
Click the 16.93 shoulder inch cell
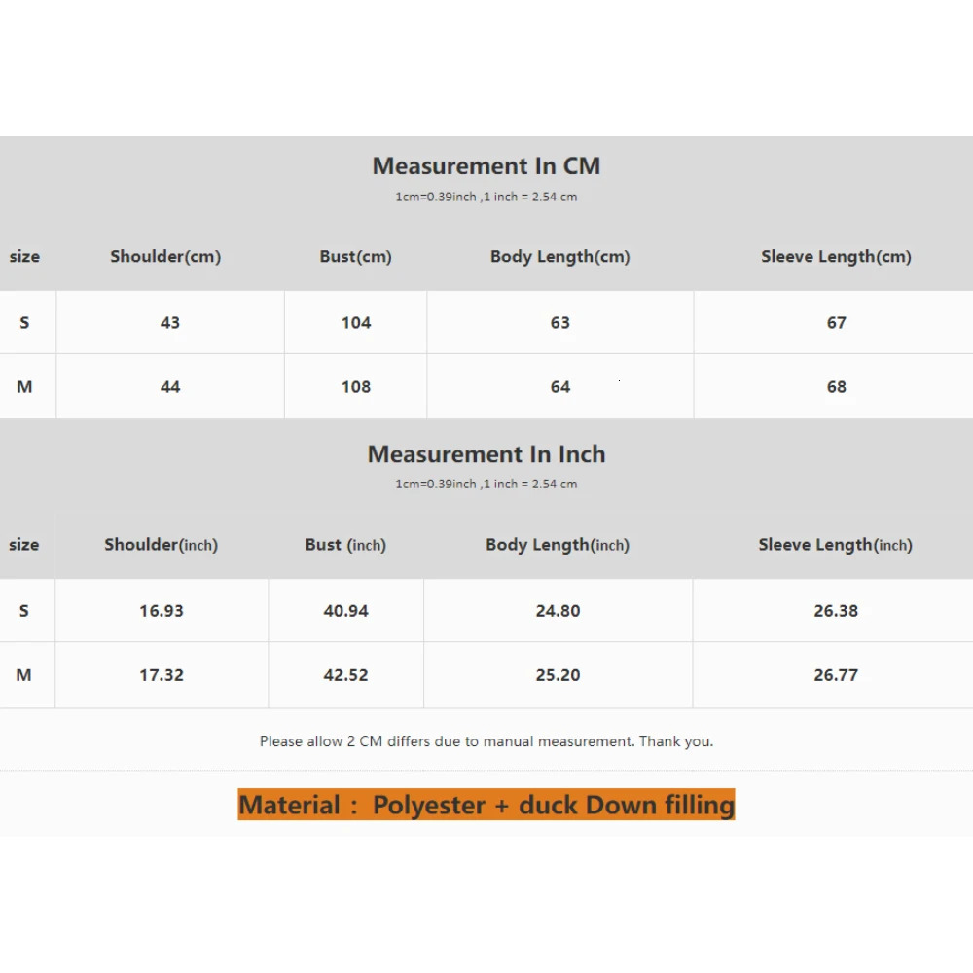[161, 611]
